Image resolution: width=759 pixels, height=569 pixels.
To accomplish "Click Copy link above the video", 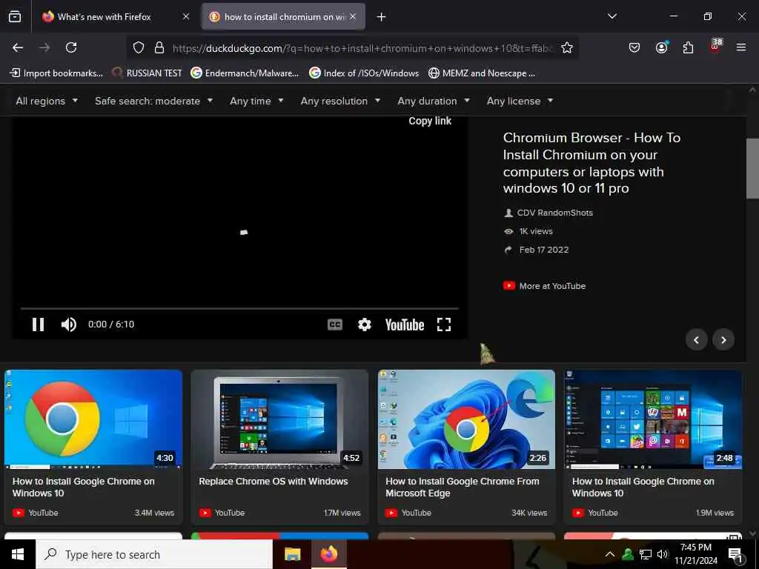I will [x=430, y=121].
